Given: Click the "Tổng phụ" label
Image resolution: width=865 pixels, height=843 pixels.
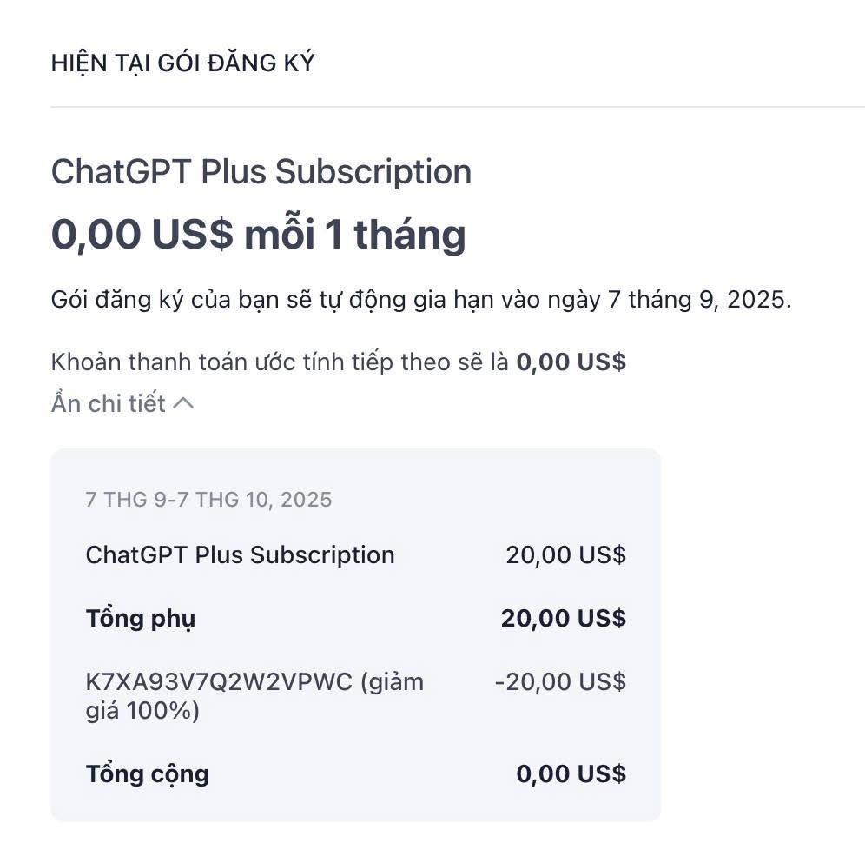Looking at the screenshot, I should (x=140, y=619).
